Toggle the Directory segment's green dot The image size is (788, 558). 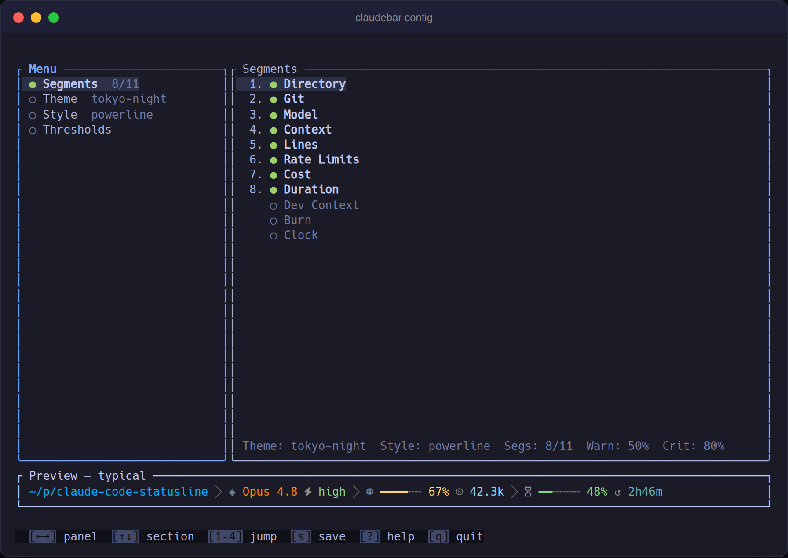coord(274,84)
